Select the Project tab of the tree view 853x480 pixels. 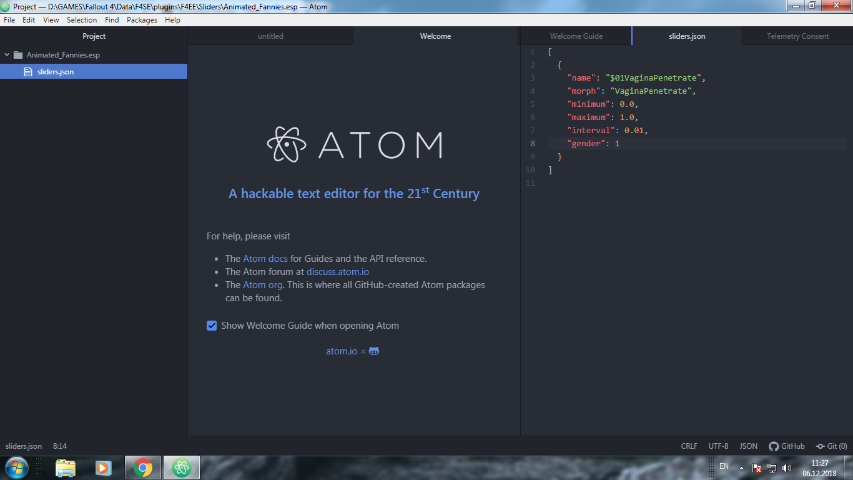pyautogui.click(x=94, y=36)
